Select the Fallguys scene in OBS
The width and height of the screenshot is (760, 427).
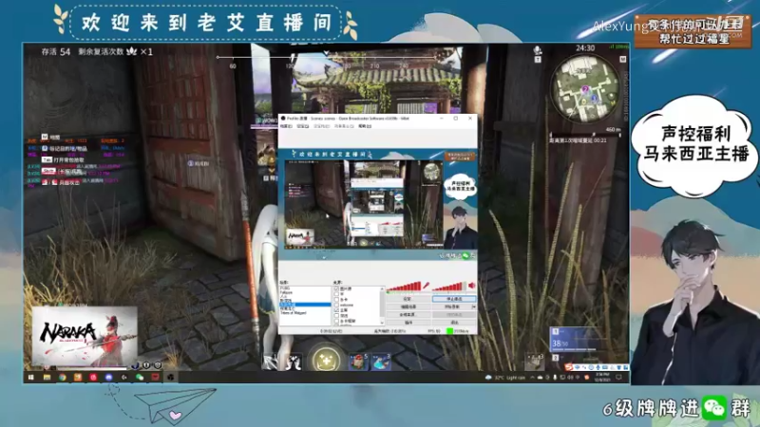pos(286,292)
